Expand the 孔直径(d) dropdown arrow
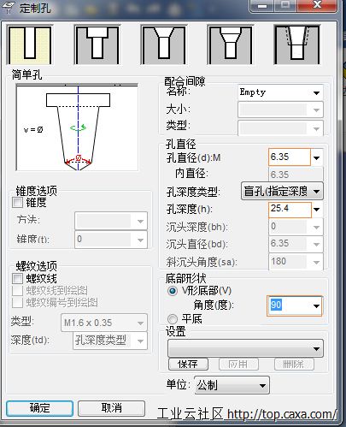Viewport: 346px width, 427px height. point(317,157)
